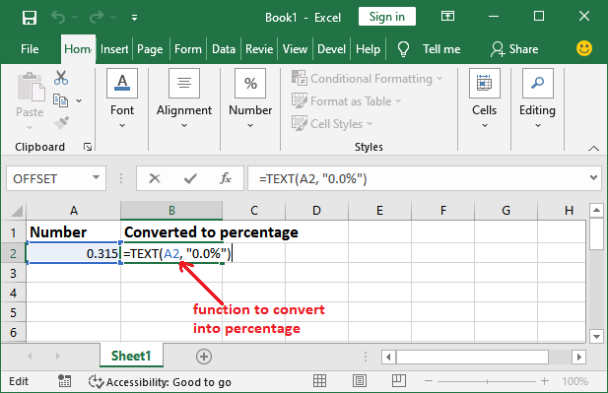Screen dimensions: 608x393
Task: Click the Save icon in title bar
Action: (30, 18)
